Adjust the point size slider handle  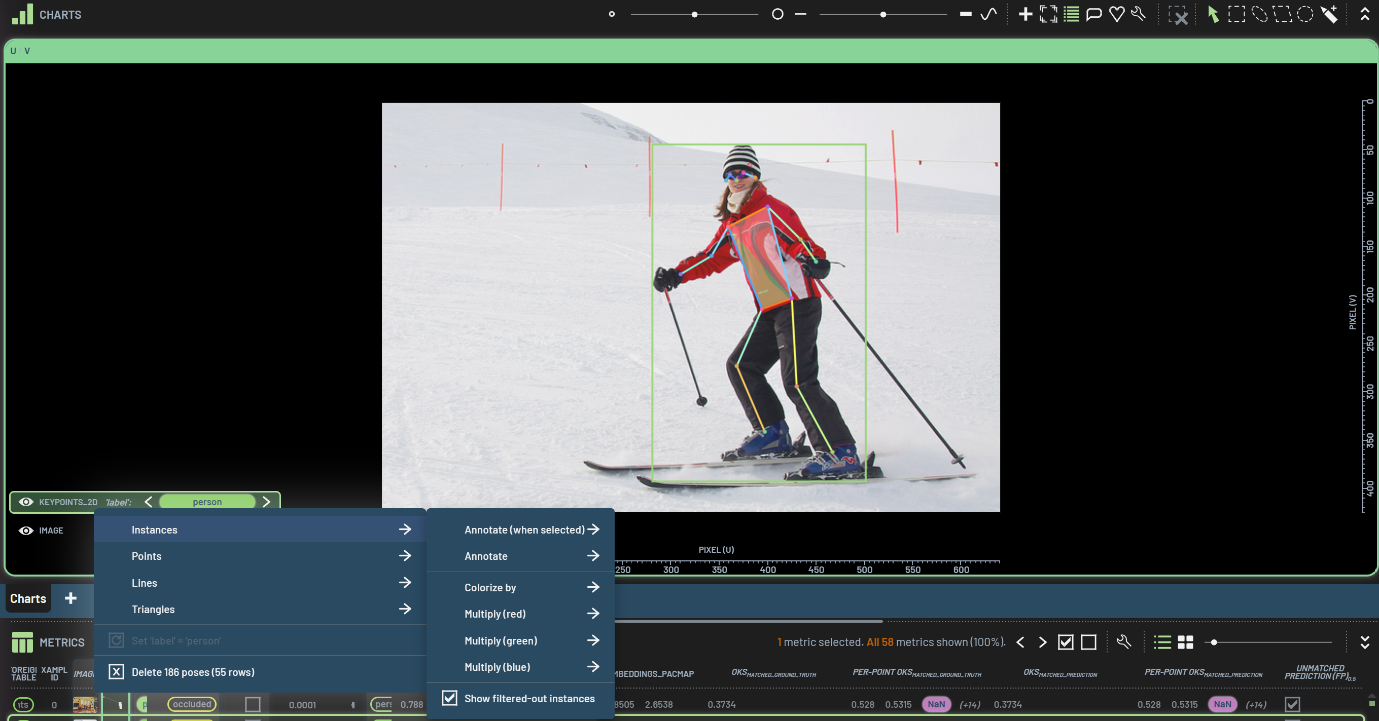694,15
